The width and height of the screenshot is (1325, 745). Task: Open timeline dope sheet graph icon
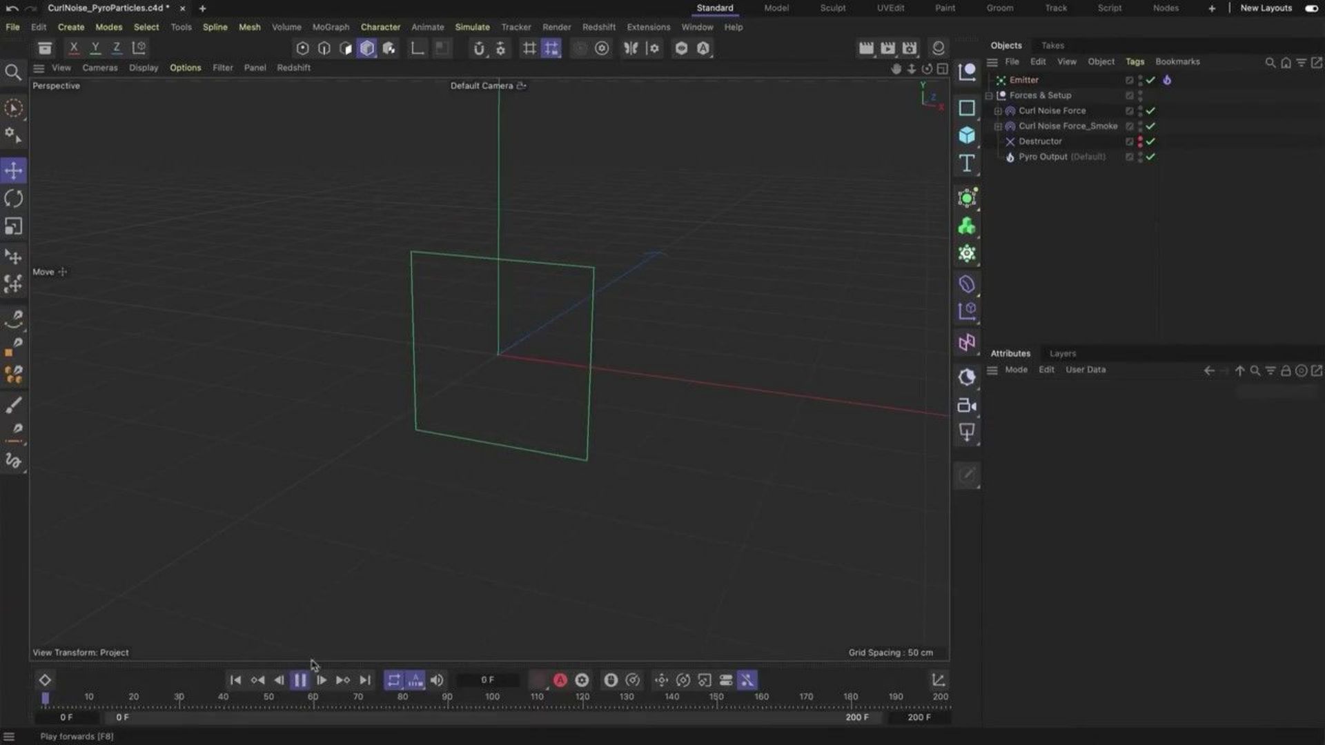pyautogui.click(x=939, y=680)
